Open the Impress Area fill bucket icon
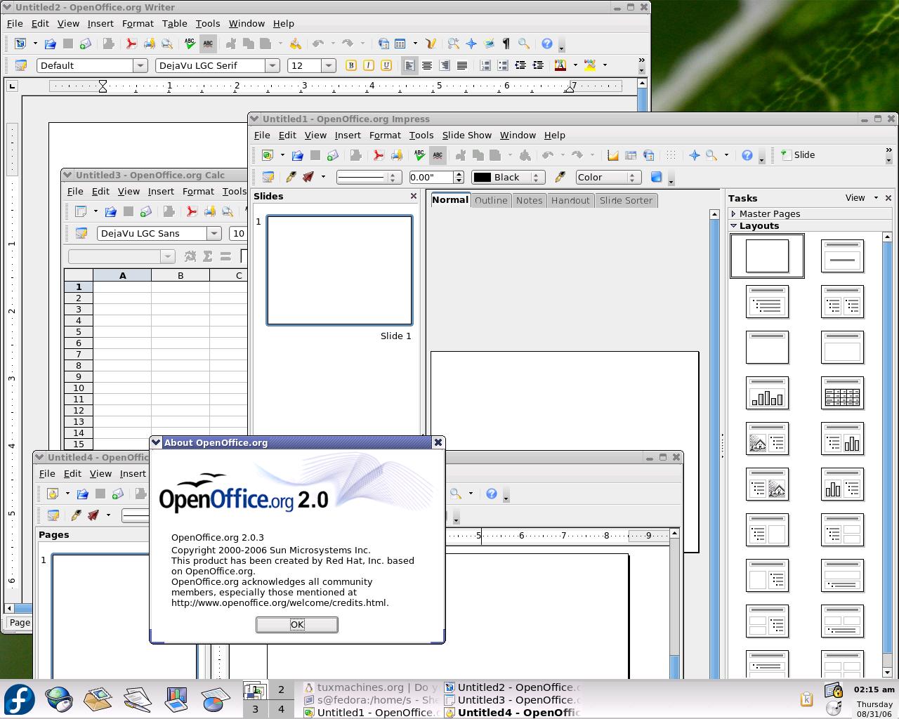This screenshot has height=719, width=899. point(560,177)
